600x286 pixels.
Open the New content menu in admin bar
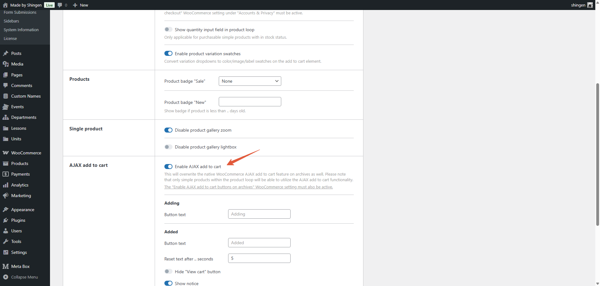pos(81,5)
